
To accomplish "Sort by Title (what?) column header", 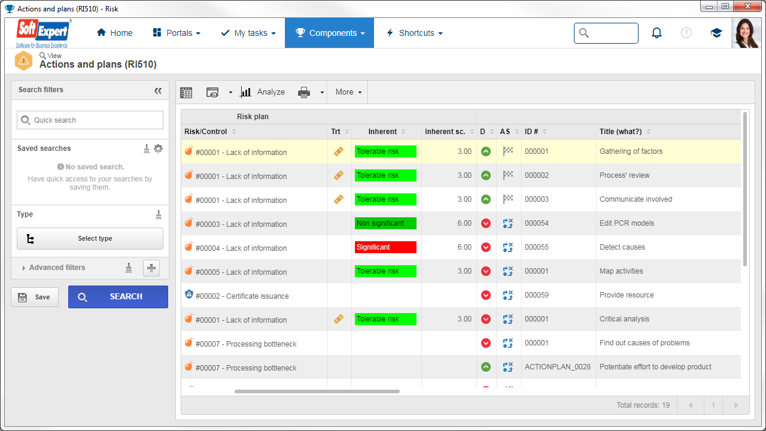I will [668, 132].
